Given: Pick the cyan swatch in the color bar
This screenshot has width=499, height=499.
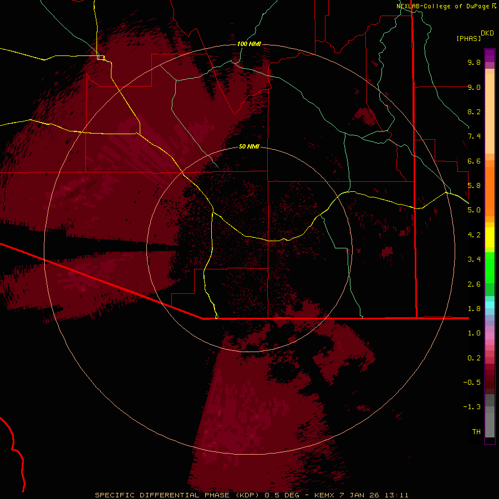Looking at the screenshot, I should point(490,305).
